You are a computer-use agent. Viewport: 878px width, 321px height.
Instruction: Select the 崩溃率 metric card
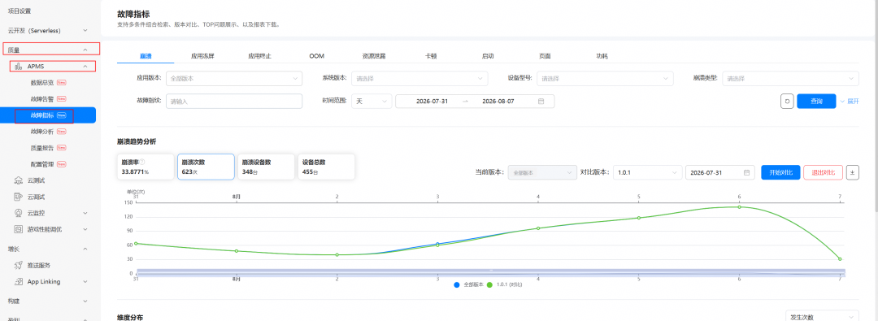[x=146, y=167]
